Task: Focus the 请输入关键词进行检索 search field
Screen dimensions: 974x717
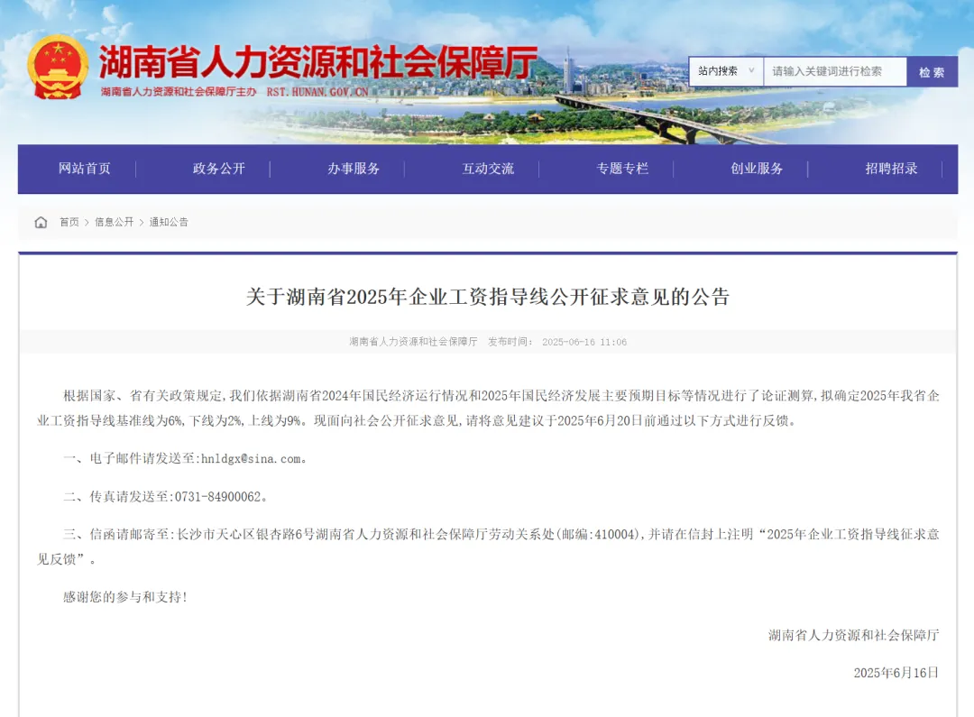Action: (x=834, y=71)
